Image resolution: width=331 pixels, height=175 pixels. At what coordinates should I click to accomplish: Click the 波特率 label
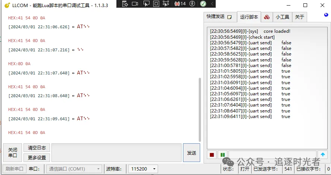pos(114,169)
